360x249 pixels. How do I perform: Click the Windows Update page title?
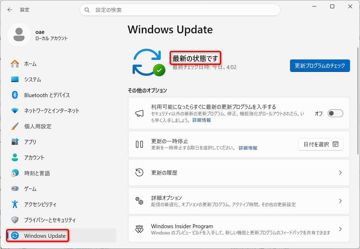coord(170,30)
